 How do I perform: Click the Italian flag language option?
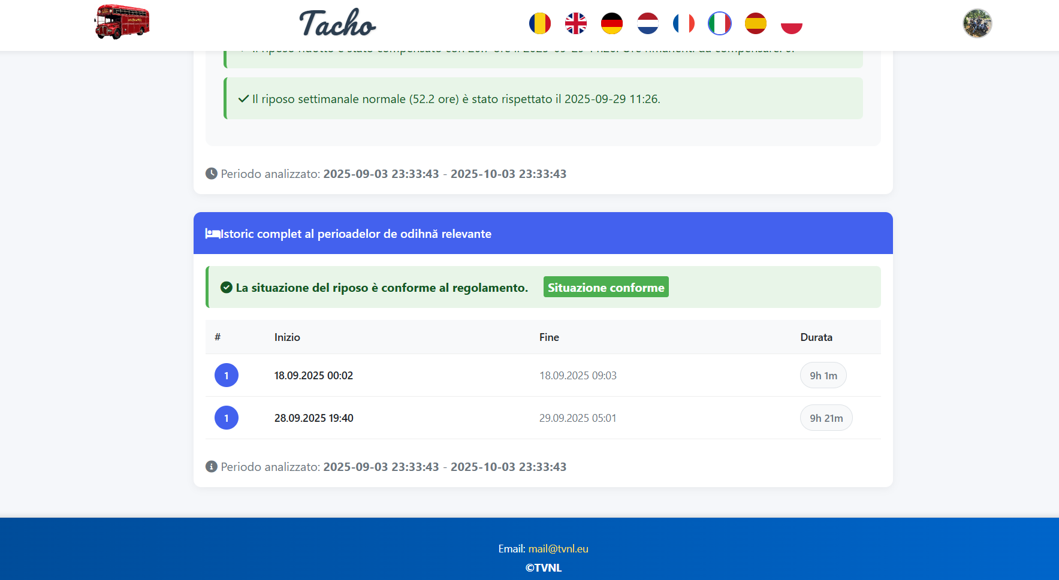719,24
